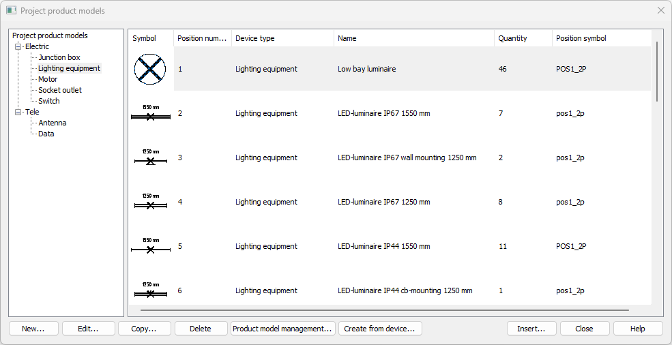Click the 1250 mm symbol in row 4

tap(150, 202)
